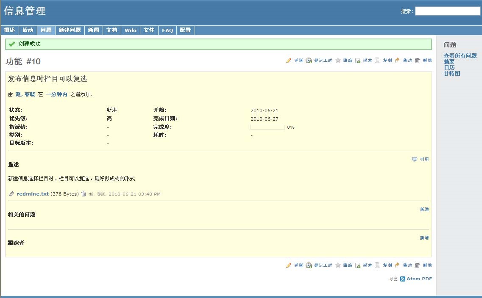The width and height of the screenshot is (482, 298).
Task: Focus the 搜索 search field
Action: click(x=448, y=11)
